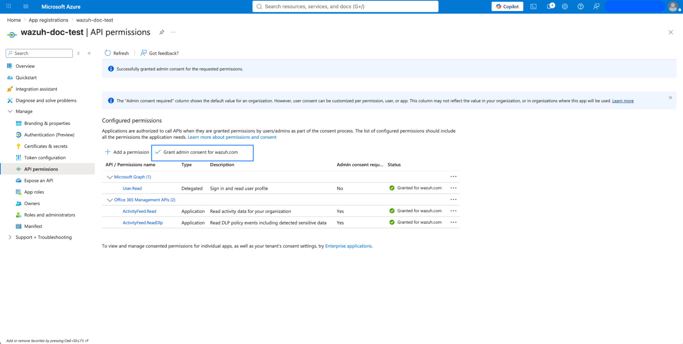Open more options for ActivityFeed.ReadDlp row
Image resolution: width=683 pixels, height=344 pixels.
pos(453,222)
